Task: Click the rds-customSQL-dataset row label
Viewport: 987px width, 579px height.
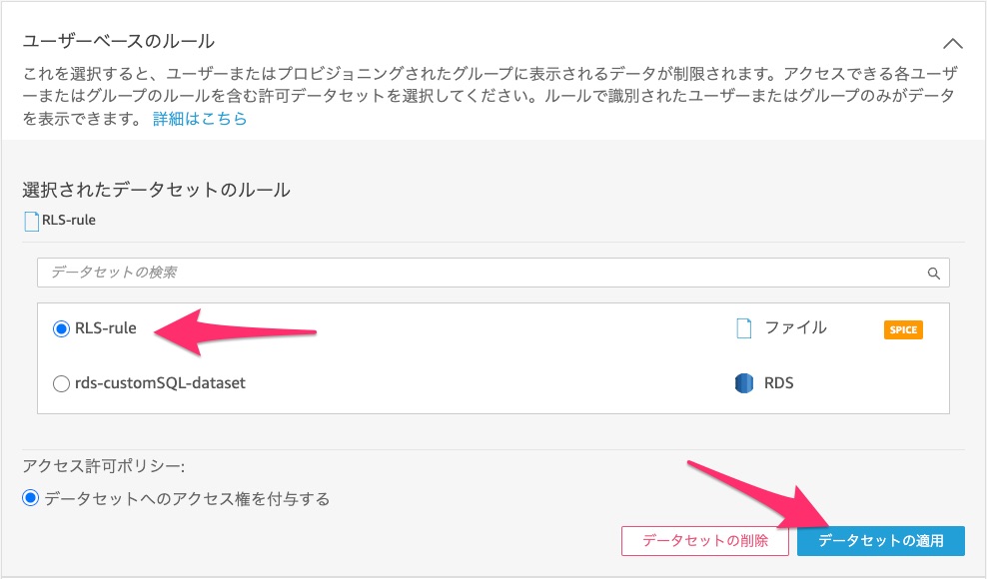Action: click(160, 382)
